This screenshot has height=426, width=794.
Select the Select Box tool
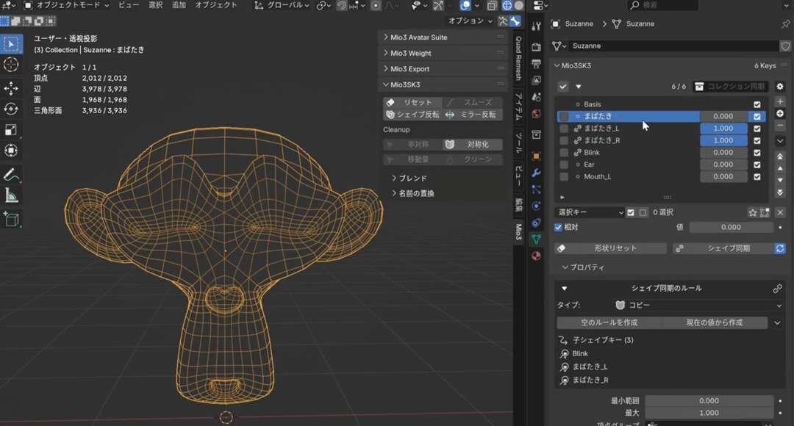10,44
